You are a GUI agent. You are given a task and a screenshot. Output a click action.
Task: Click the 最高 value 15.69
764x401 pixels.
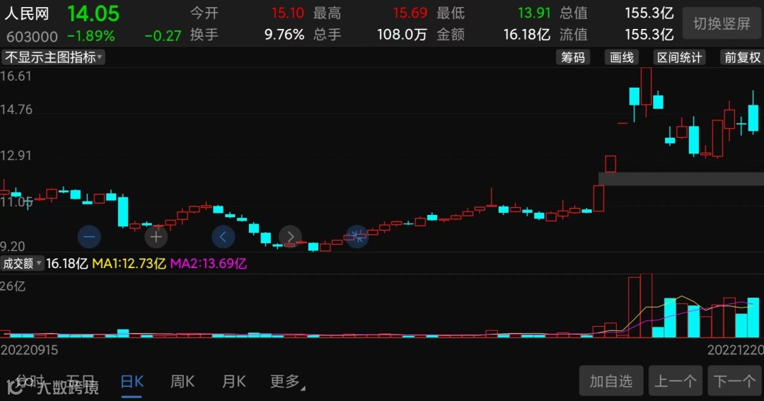410,13
